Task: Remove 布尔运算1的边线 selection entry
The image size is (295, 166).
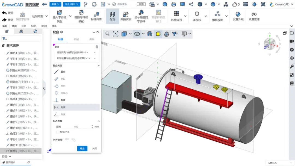Action: click(95, 58)
